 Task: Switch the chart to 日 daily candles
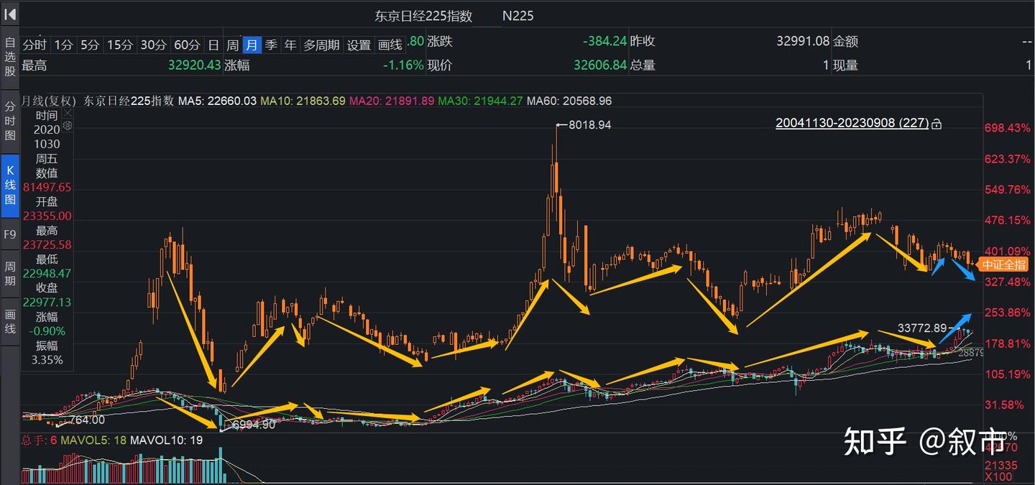(213, 43)
